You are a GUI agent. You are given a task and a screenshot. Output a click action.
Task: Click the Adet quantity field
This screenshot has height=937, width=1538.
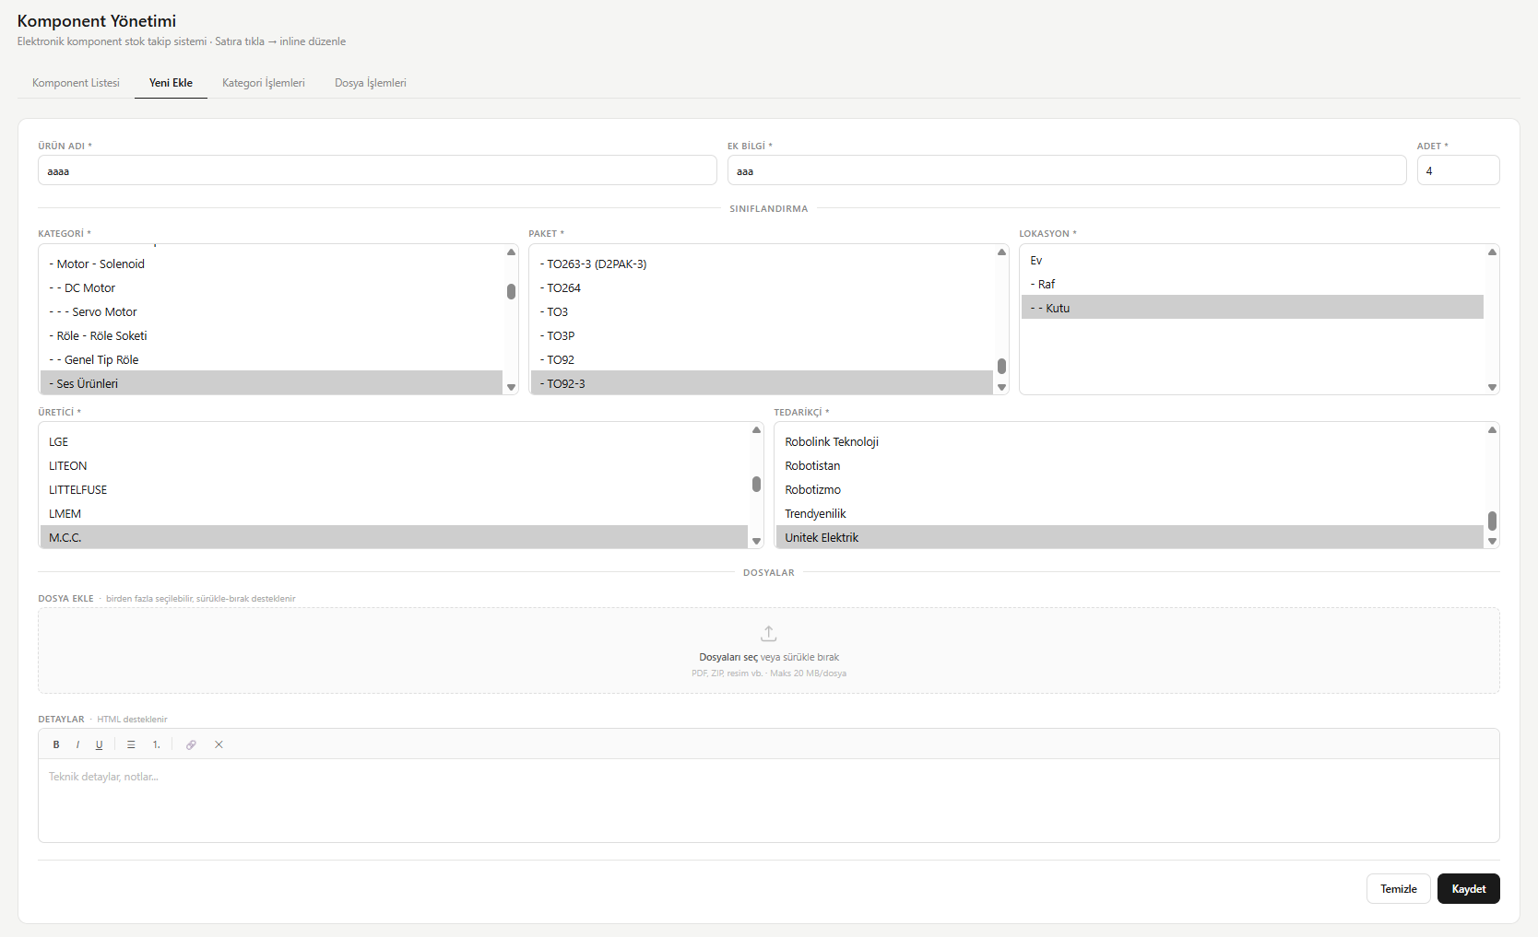1457,170
